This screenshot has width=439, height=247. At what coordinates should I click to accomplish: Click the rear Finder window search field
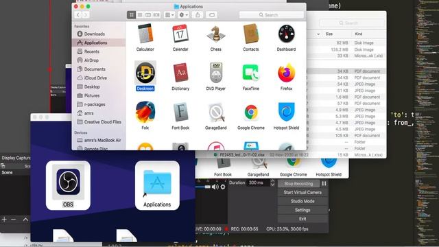pos(352,23)
